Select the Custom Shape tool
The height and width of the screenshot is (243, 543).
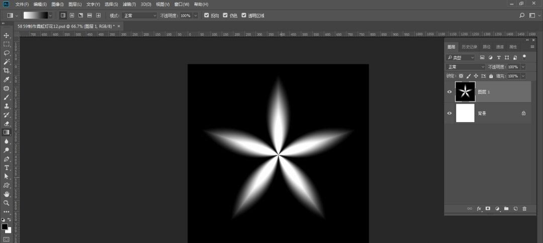click(x=6, y=186)
